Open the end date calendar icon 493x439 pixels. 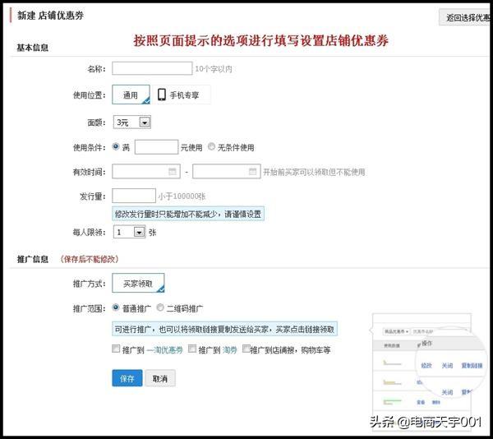pos(252,172)
